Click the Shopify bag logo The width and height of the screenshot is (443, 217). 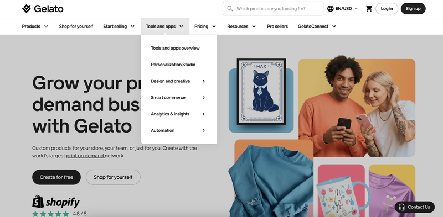[x=38, y=202]
